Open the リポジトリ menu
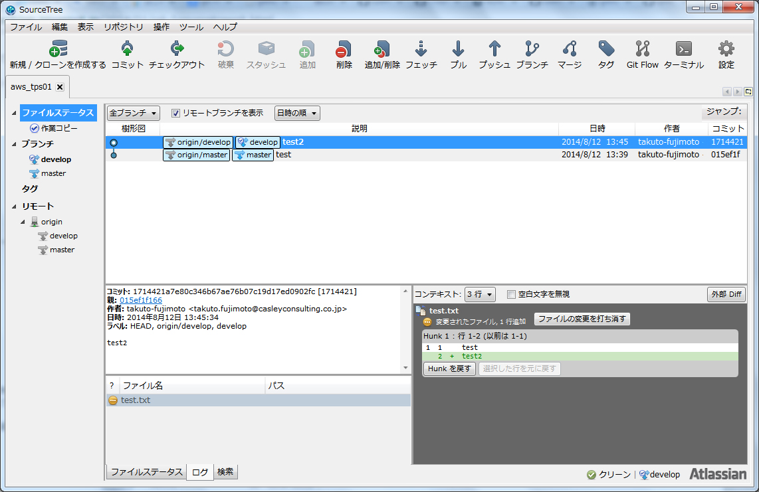 click(x=124, y=27)
